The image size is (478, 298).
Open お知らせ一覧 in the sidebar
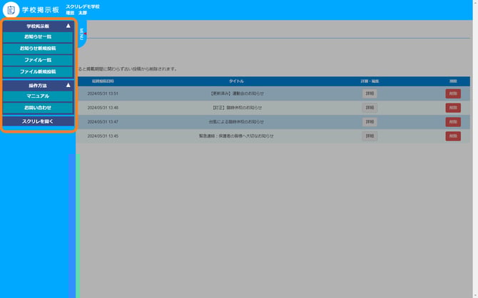(x=38, y=37)
